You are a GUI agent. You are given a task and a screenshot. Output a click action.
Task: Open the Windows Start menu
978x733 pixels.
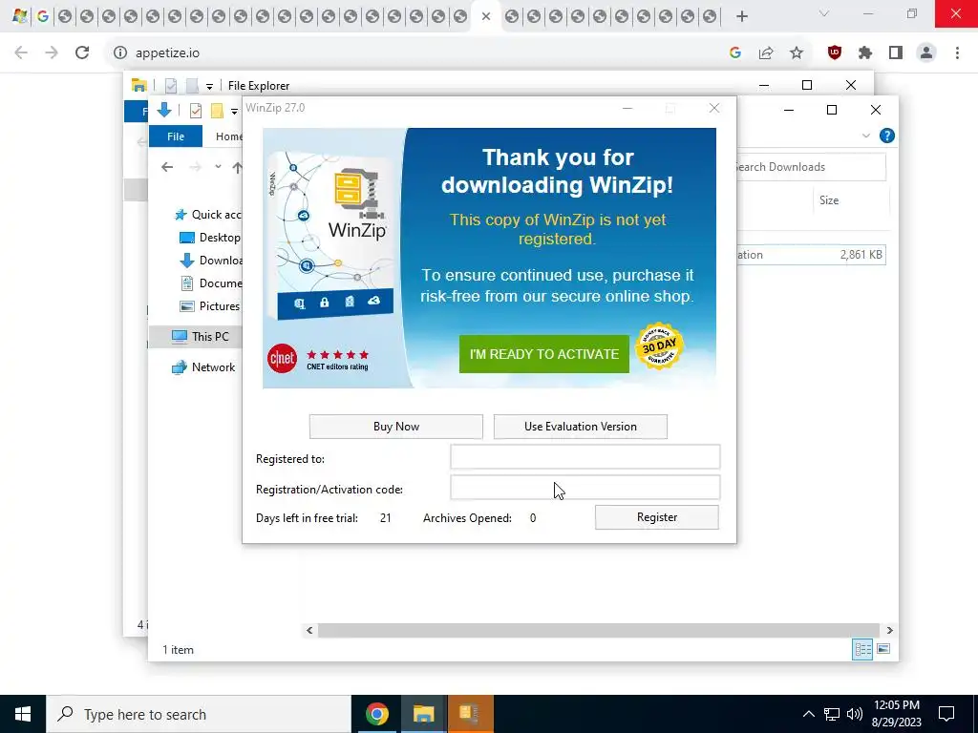pos(23,714)
